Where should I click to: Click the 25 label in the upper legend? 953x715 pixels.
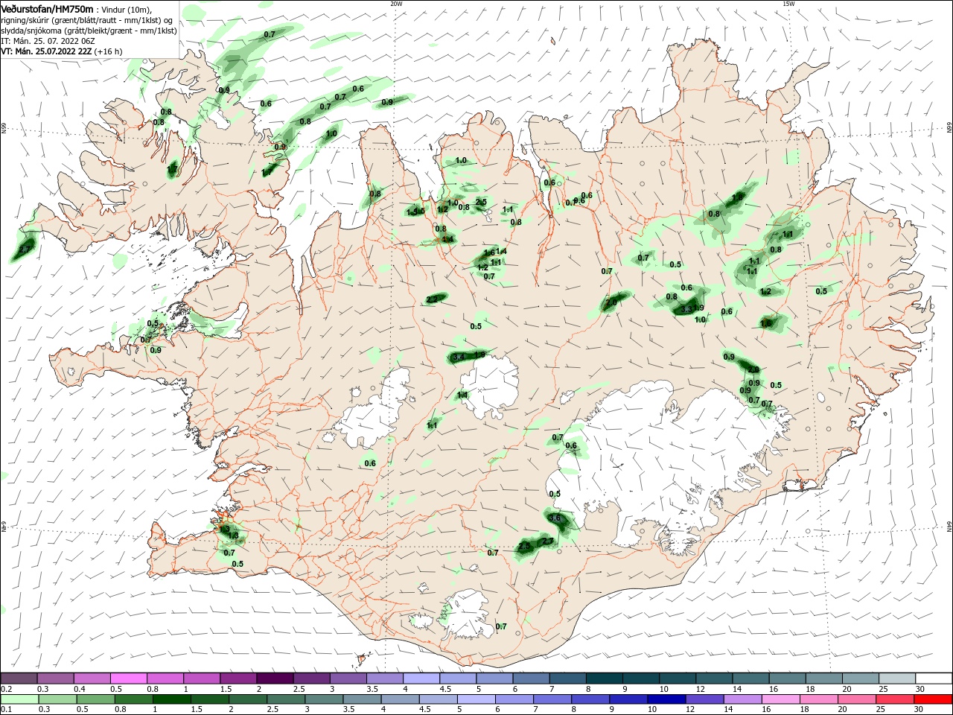[883, 689]
